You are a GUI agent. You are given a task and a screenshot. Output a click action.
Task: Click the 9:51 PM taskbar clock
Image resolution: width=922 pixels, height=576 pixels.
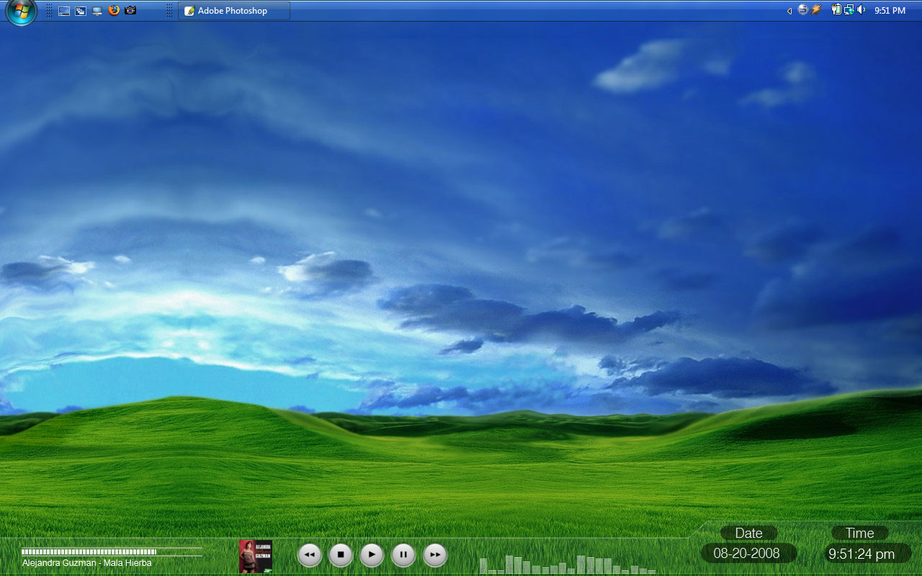890,11
